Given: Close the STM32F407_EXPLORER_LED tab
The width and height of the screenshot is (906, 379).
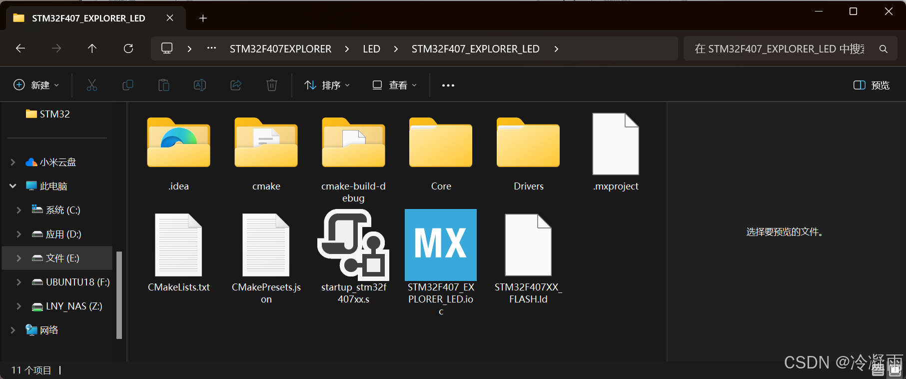Looking at the screenshot, I should click(x=170, y=18).
